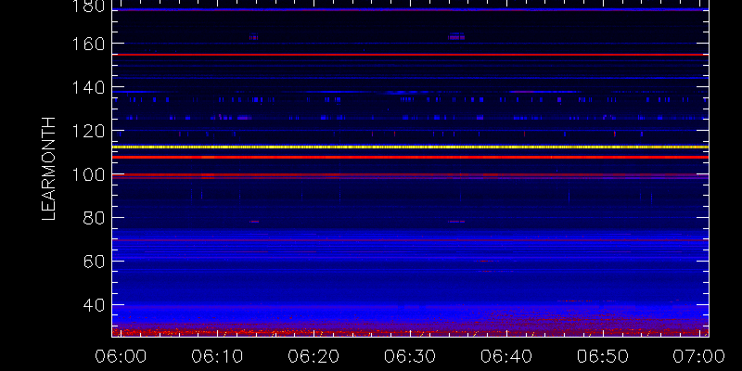Click the 80 frequency axis label
The height and width of the screenshot is (371, 742).
tap(94, 218)
